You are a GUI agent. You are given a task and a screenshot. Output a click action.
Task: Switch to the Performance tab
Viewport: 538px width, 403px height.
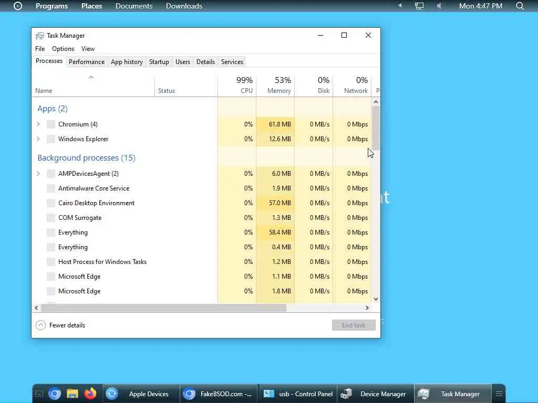point(87,62)
